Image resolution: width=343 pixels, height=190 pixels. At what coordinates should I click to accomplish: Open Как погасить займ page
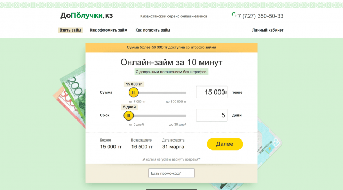point(153,30)
